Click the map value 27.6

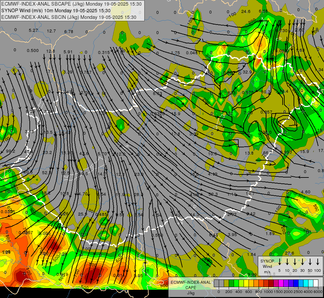(289, 253)
